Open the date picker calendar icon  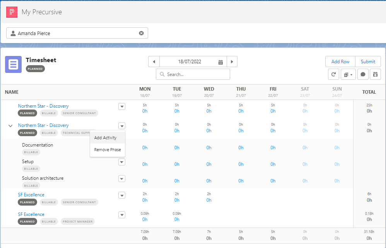click(x=220, y=61)
